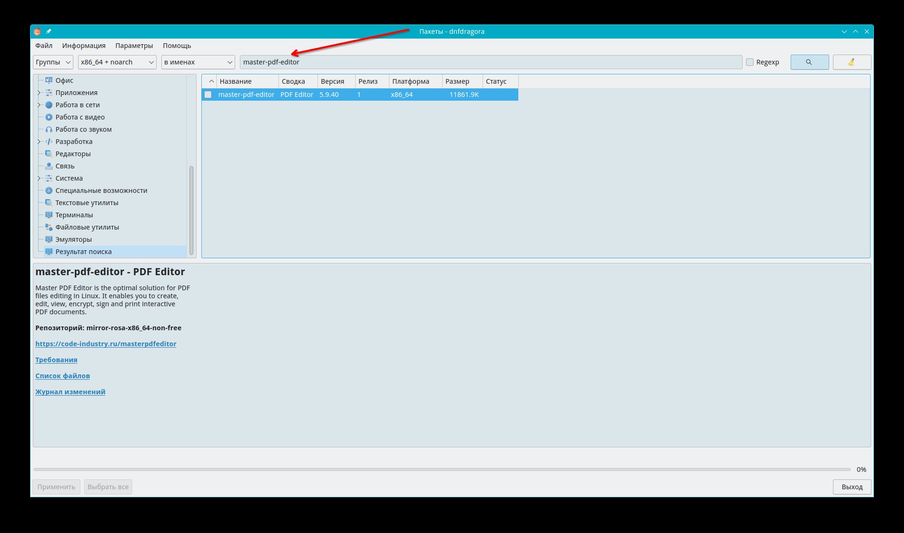Expand the Разработка tree group
Screen dimensions: 904x533
[x=39, y=142]
